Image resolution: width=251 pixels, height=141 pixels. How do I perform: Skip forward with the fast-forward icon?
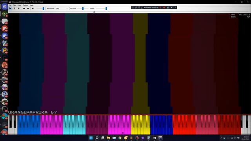point(28,9)
